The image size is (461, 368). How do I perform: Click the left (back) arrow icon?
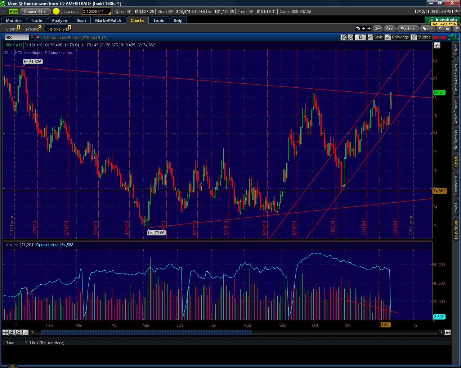(x=363, y=28)
